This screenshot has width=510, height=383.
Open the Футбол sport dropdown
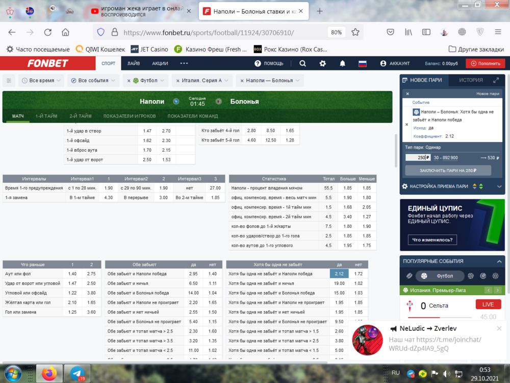click(x=148, y=81)
